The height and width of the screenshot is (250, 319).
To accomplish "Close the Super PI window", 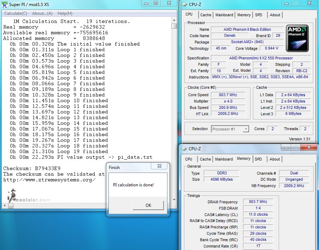I will point(169,3).
